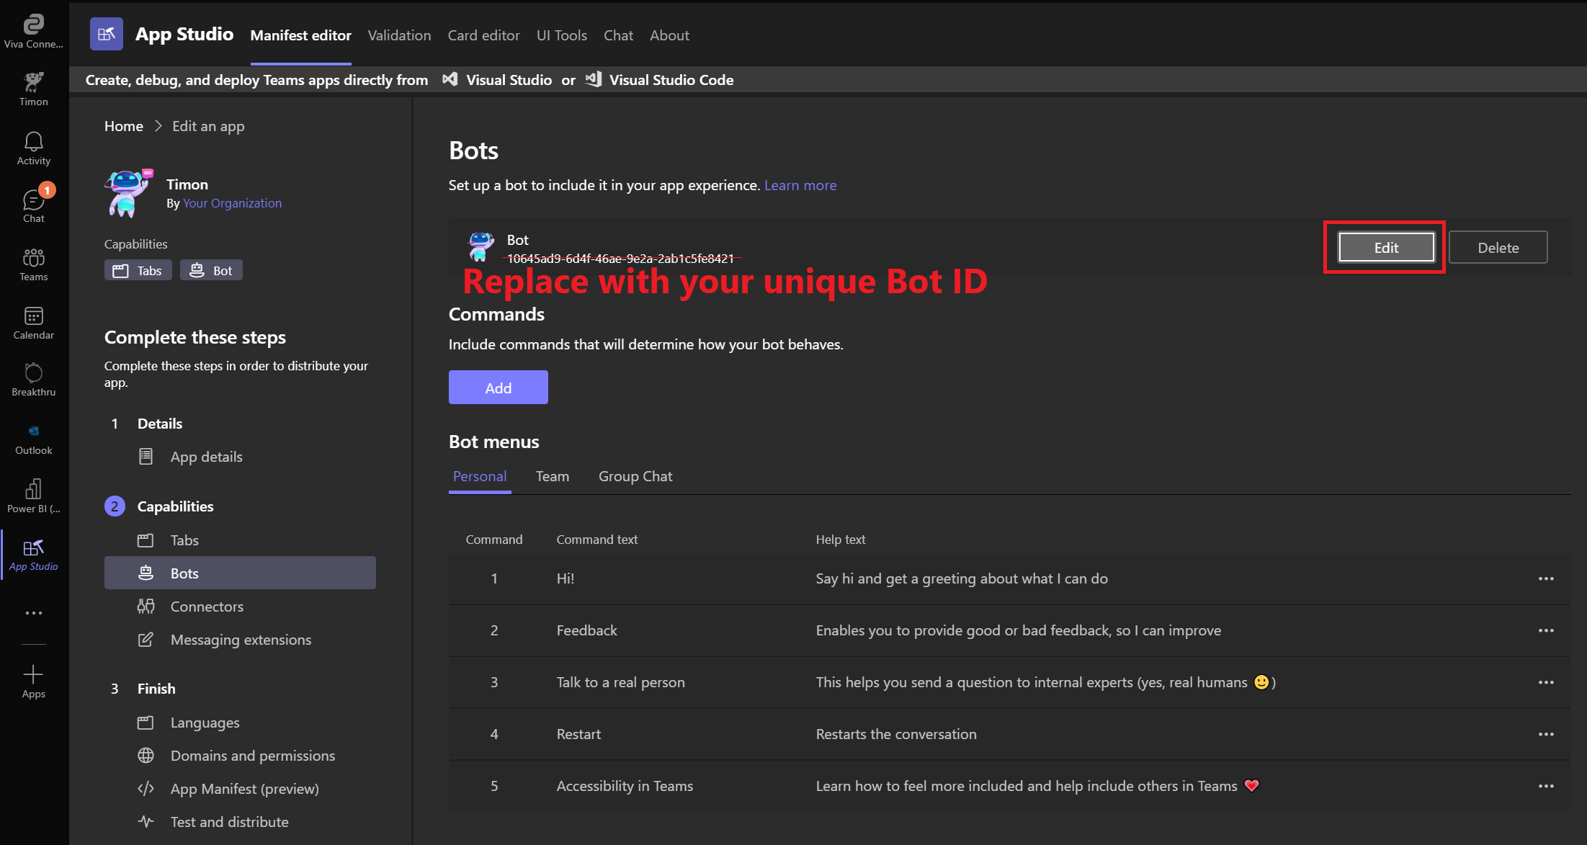Click the App Studio logo icon
Image resolution: width=1587 pixels, height=845 pixels.
click(107, 34)
